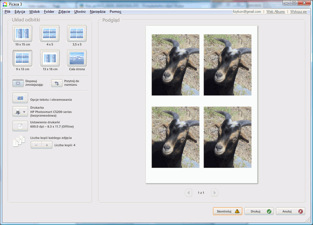Enable Przytnij do rozmiaru crop mode
This screenshot has height=225, width=313.
(57, 83)
